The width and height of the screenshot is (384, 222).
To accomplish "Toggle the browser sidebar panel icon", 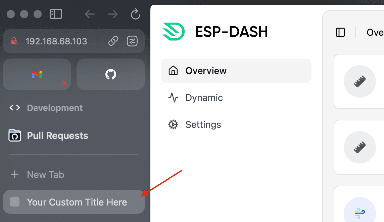I will pyautogui.click(x=56, y=14).
